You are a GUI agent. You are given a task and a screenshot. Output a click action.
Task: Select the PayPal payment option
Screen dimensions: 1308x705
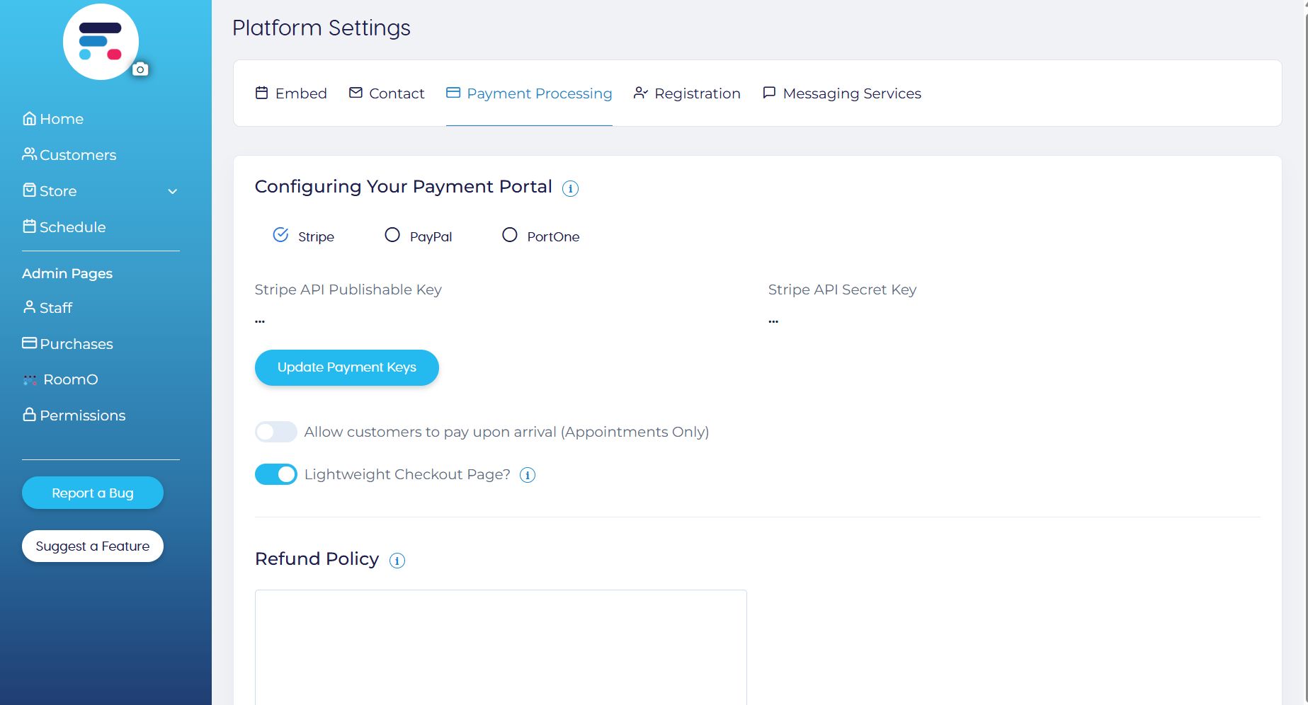click(392, 235)
